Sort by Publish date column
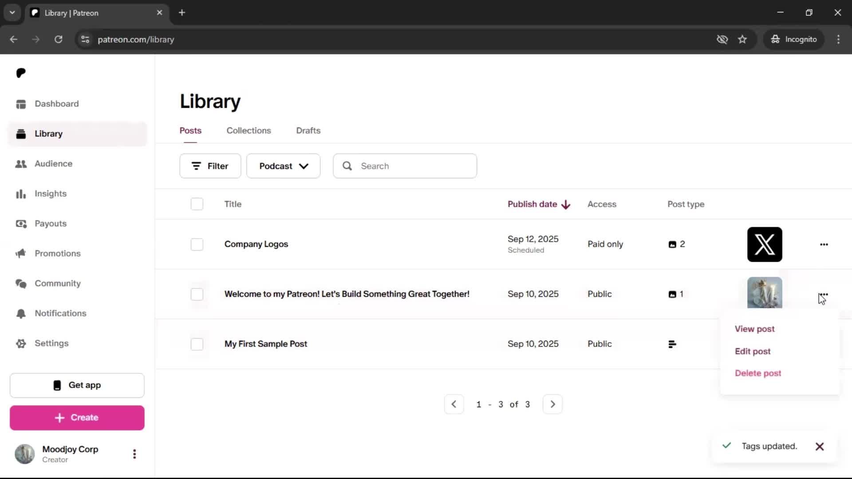 click(539, 204)
